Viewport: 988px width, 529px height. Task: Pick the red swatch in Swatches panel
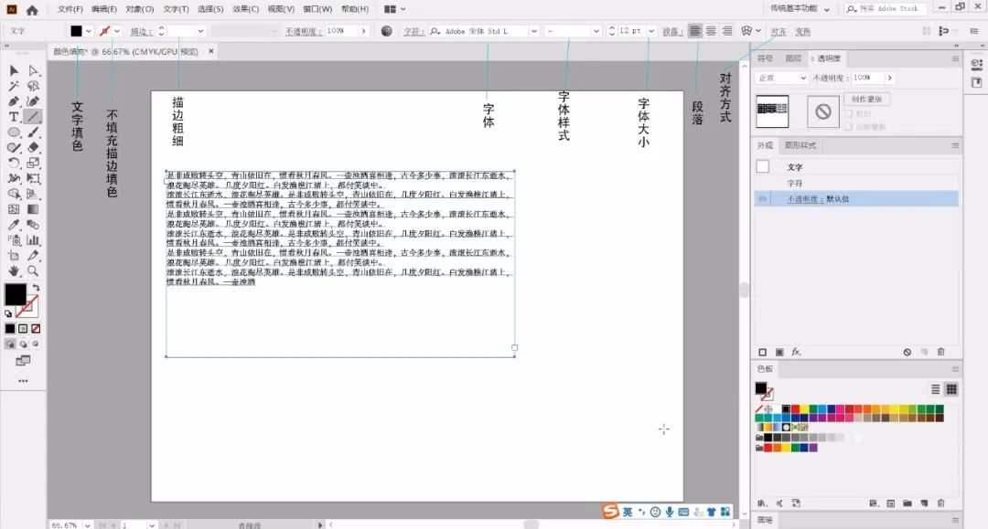(x=795, y=409)
